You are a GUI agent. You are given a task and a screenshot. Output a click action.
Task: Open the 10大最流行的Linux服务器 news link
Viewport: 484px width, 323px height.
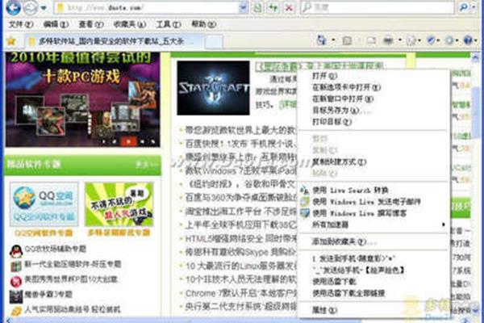click(x=240, y=266)
